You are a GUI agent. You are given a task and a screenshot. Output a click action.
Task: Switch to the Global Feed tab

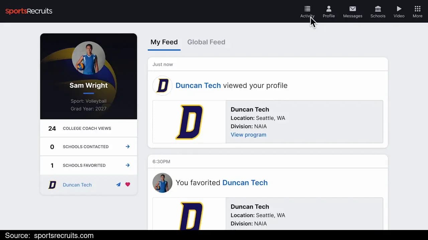pyautogui.click(x=206, y=42)
